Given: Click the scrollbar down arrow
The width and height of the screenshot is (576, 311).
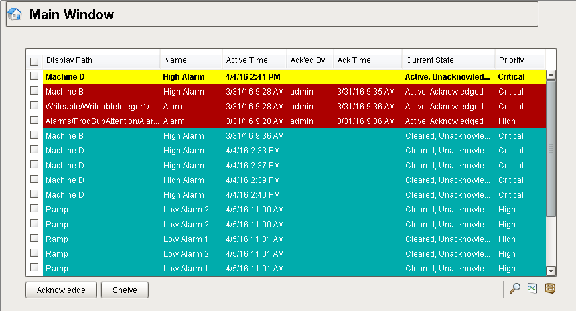Looking at the screenshot, I should click(x=551, y=271).
